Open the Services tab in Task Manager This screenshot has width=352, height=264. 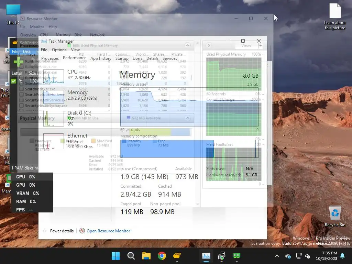coord(170,58)
